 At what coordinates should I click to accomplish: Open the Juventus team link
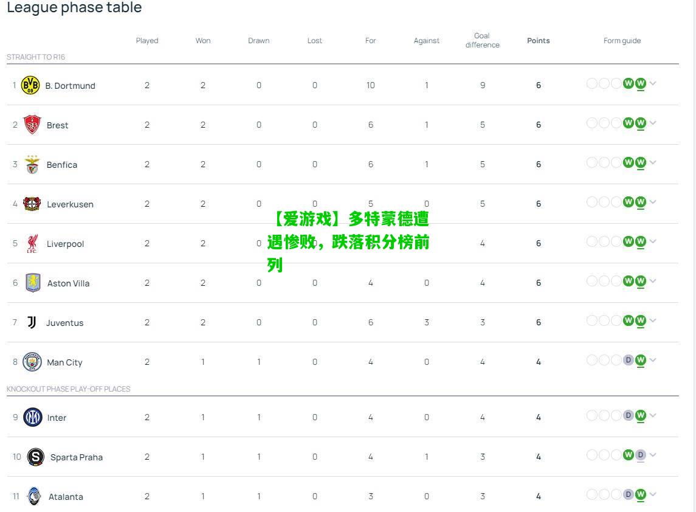tap(65, 323)
